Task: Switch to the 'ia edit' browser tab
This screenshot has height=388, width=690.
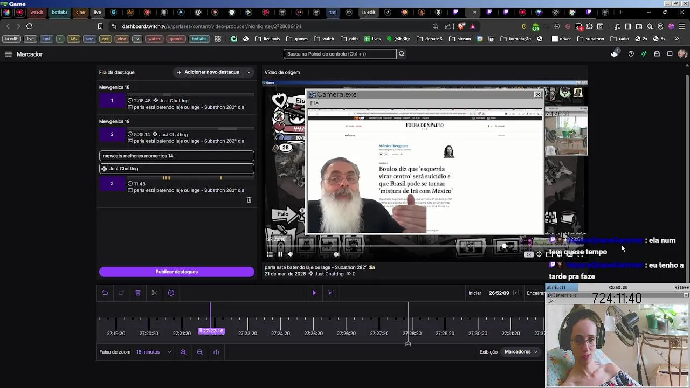Action: click(369, 12)
